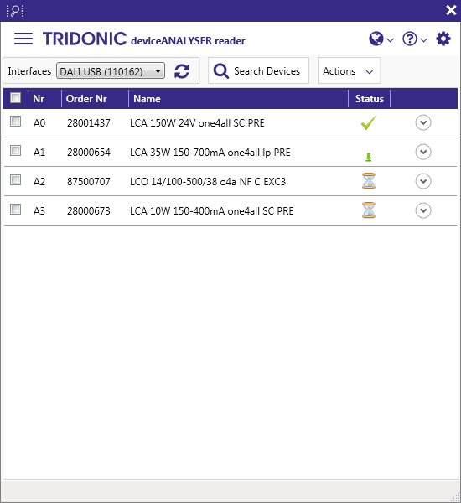Toggle the select-all checkbox in header
This screenshot has height=503, width=461.
click(15, 97)
